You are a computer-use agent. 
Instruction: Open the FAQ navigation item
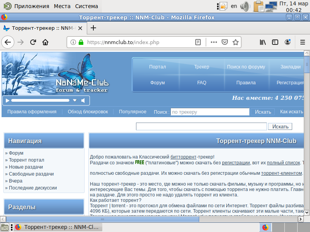point(201,83)
